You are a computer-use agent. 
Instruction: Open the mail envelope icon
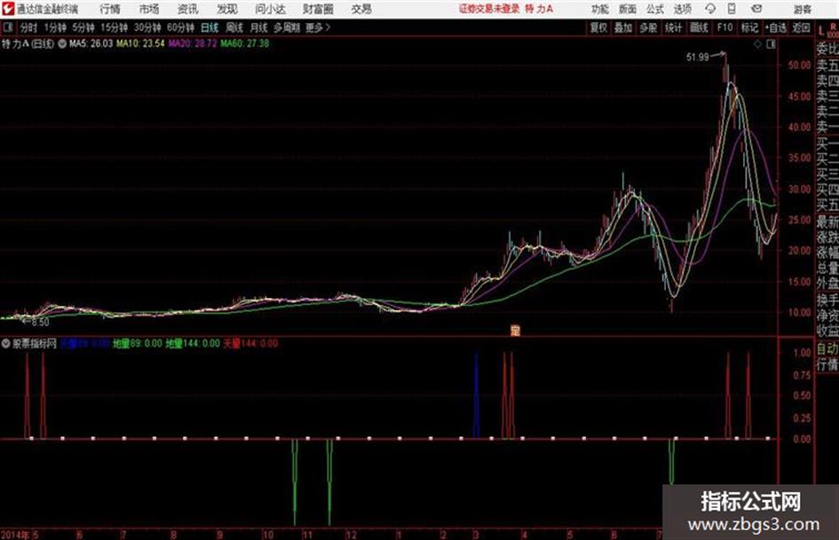click(x=756, y=9)
